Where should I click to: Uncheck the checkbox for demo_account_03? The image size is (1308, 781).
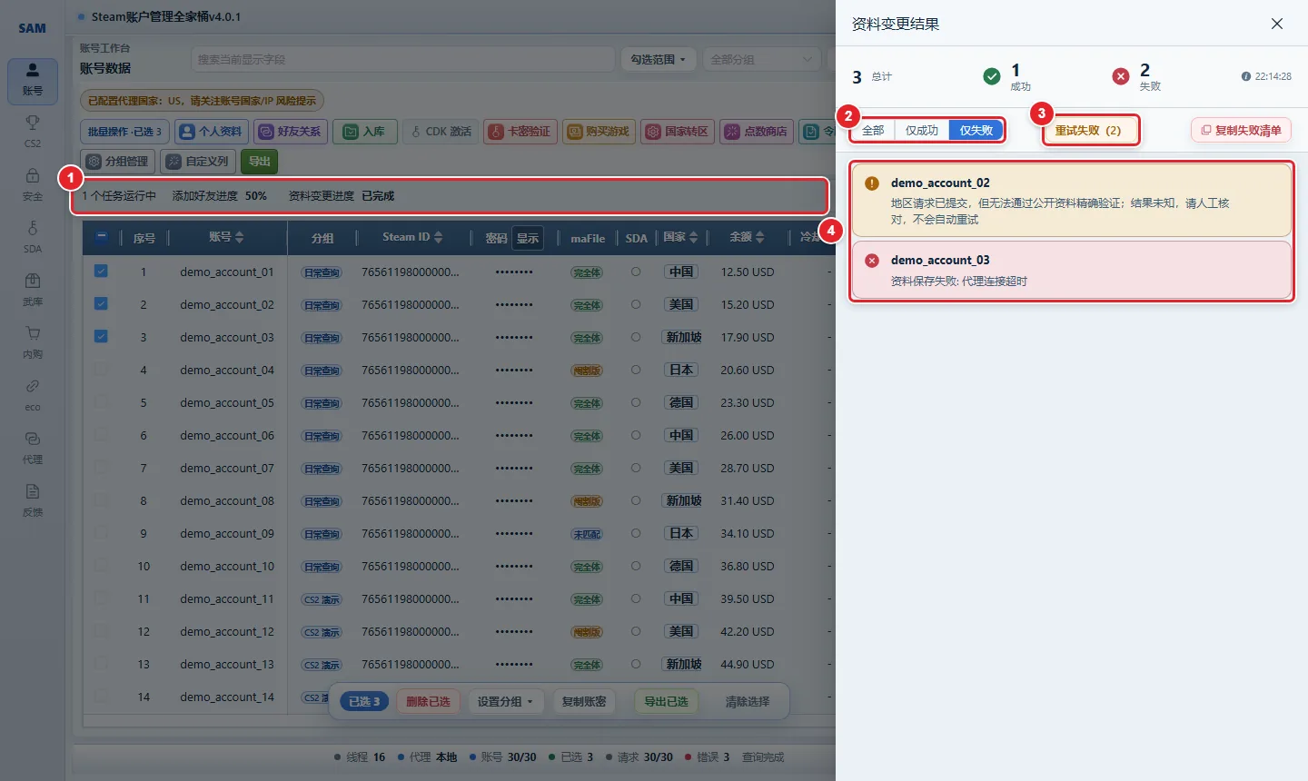[101, 336]
